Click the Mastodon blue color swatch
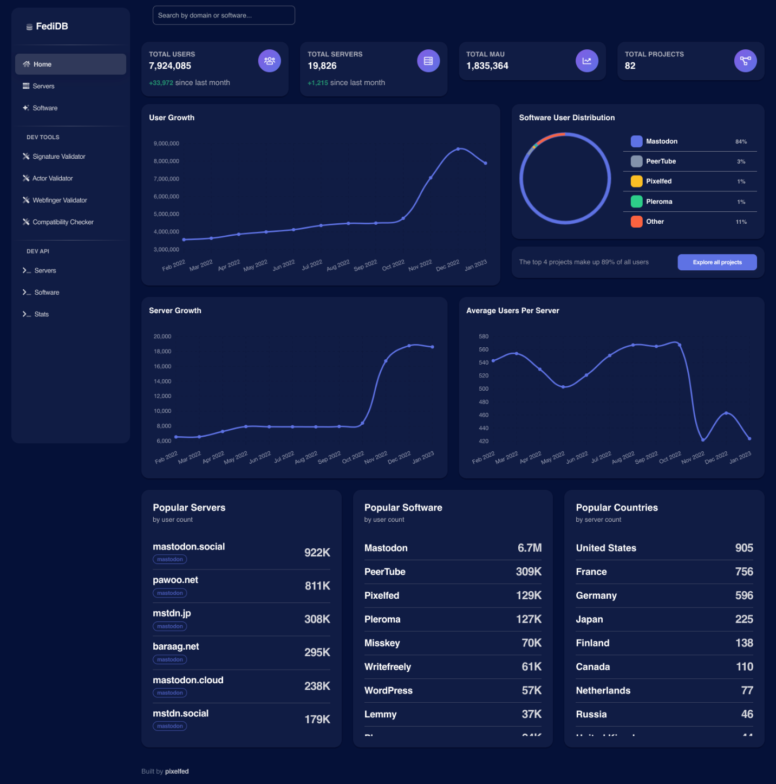The image size is (776, 784). click(x=637, y=141)
